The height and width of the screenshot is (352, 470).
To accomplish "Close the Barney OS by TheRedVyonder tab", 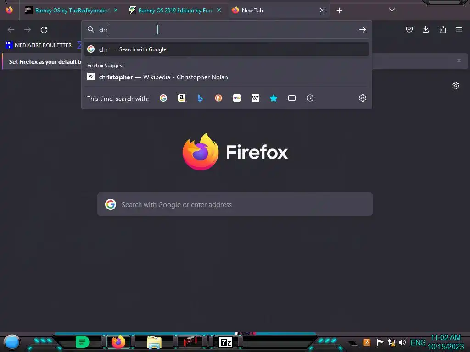I will pyautogui.click(x=116, y=10).
